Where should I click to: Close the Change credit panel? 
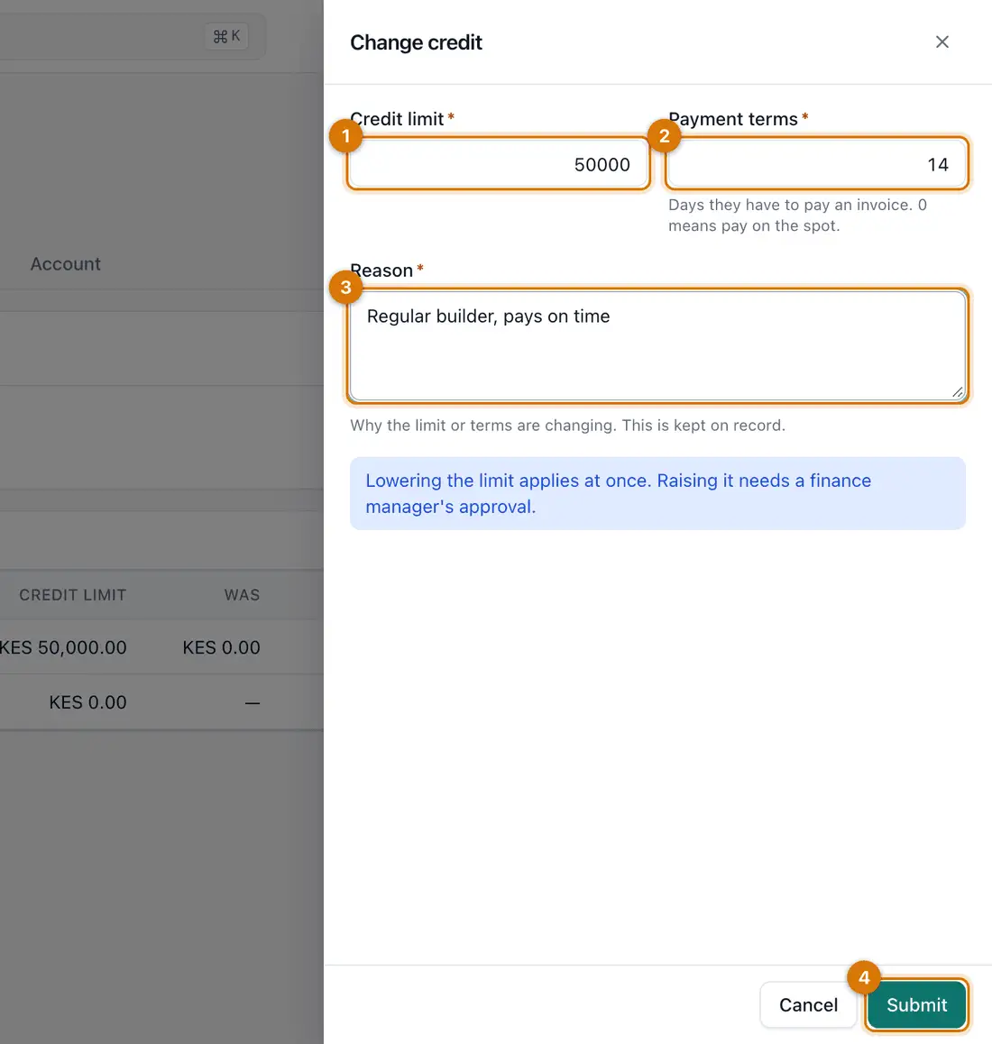[941, 42]
